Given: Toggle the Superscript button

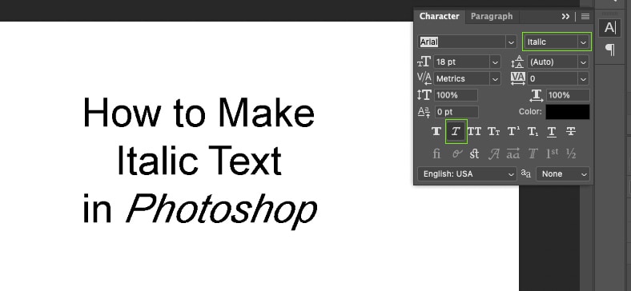Looking at the screenshot, I should (513, 131).
